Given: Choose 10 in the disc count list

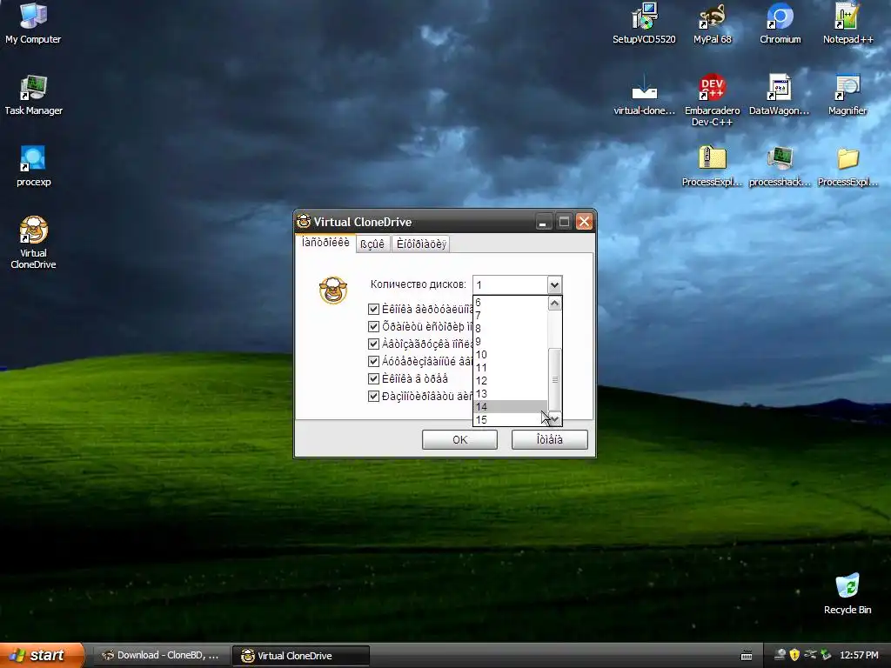Looking at the screenshot, I should point(511,355).
